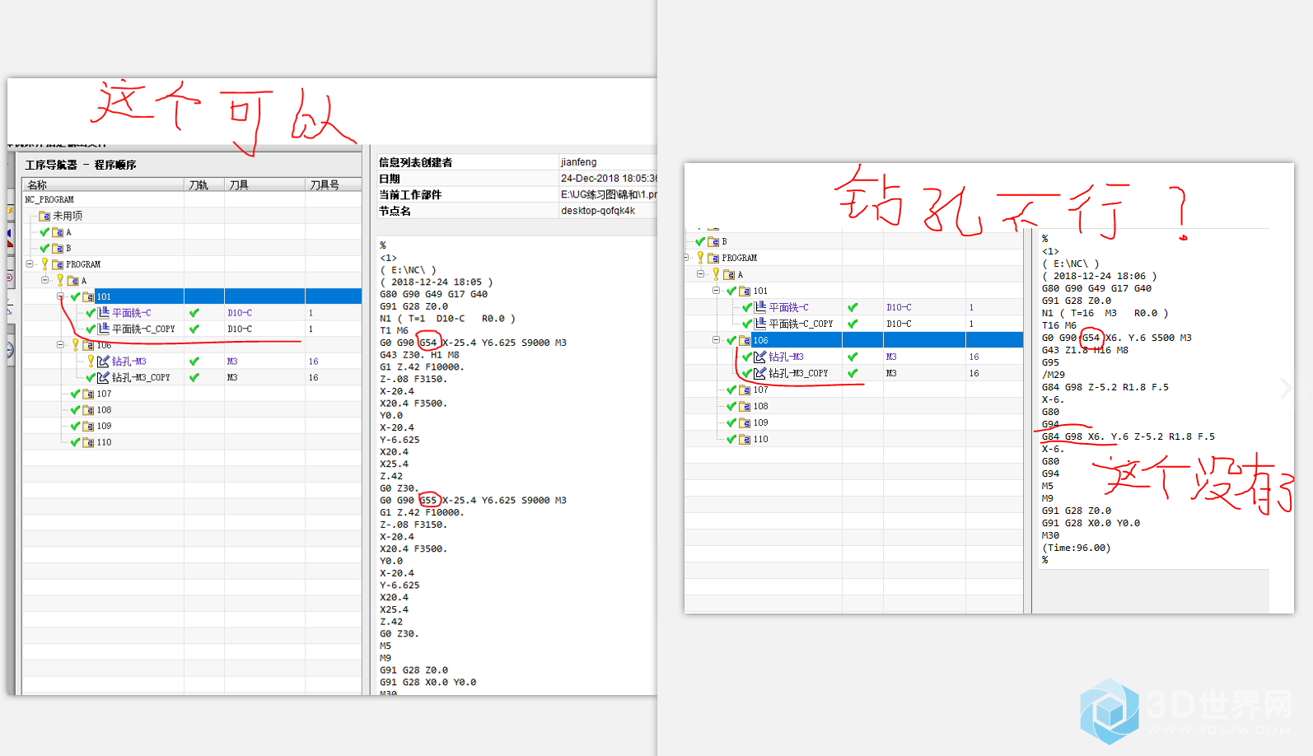Click the drilling icon of 钻孔-M3_COPY in right navigator

pos(760,373)
